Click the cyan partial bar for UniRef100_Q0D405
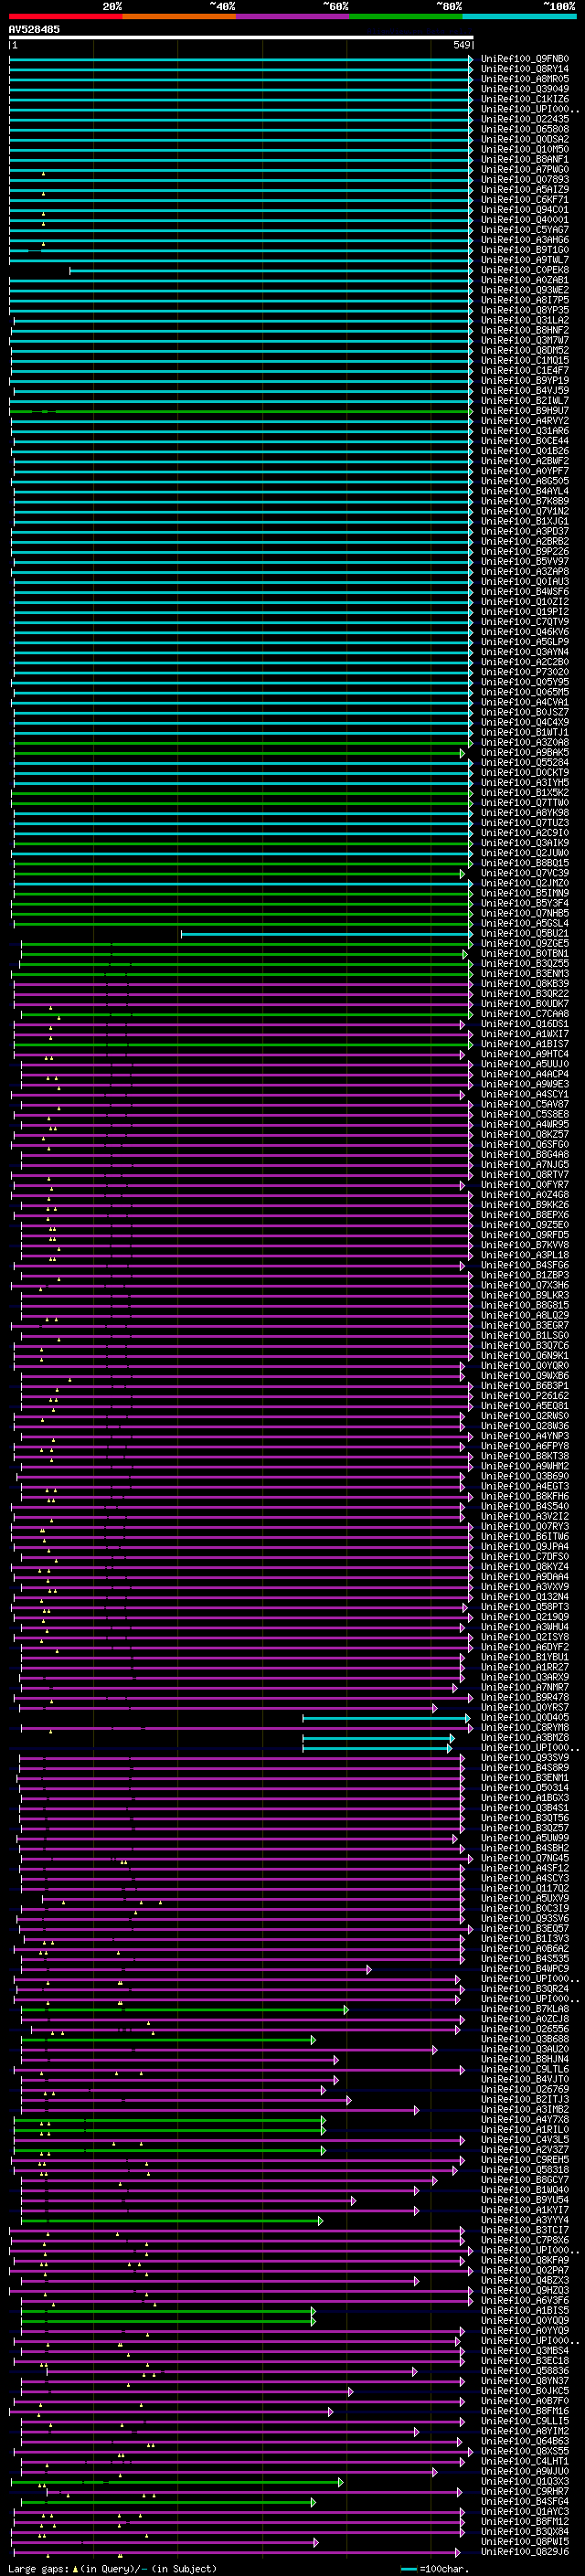The width and height of the screenshot is (585, 2576). click(x=387, y=1718)
